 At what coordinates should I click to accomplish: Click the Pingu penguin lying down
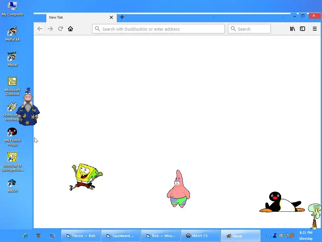282,202
